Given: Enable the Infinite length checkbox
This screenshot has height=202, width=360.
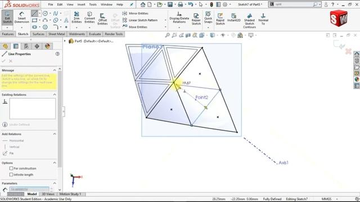Looking at the screenshot, I should coord(11,175).
